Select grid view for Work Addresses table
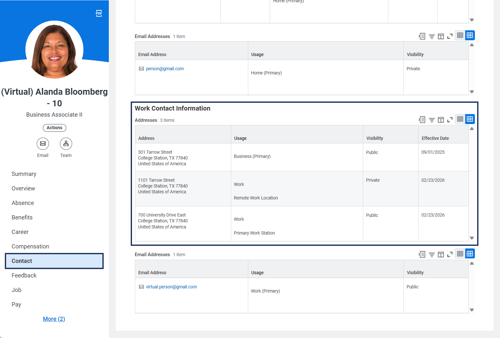 tap(470, 119)
